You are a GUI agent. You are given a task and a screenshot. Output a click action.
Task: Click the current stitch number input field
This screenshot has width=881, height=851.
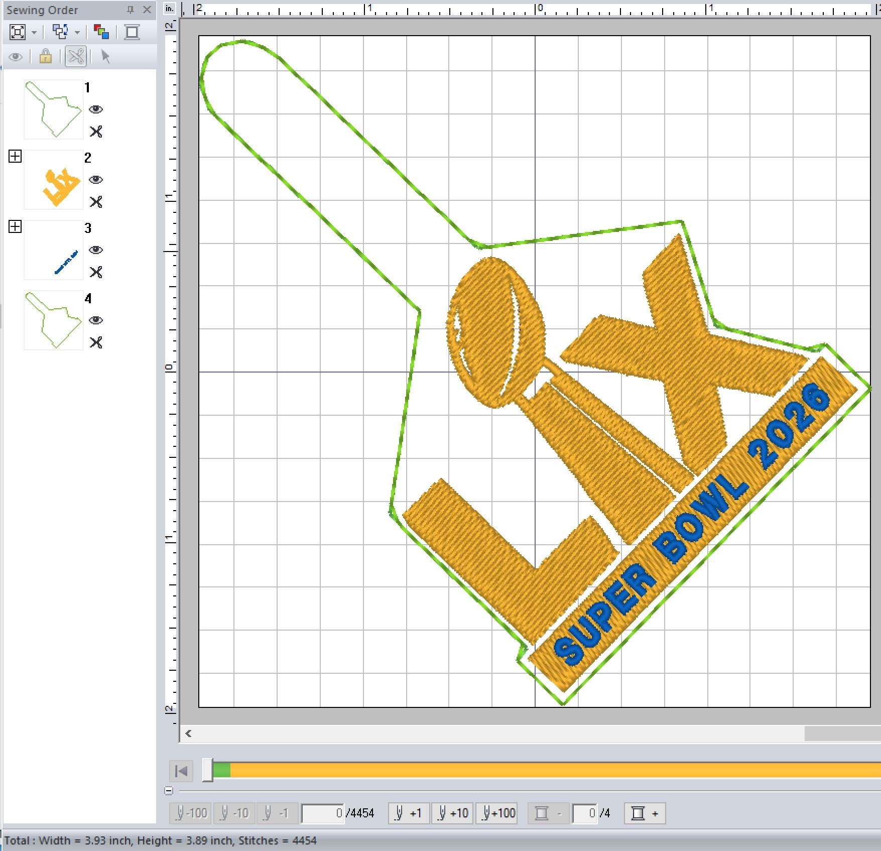[x=323, y=813]
